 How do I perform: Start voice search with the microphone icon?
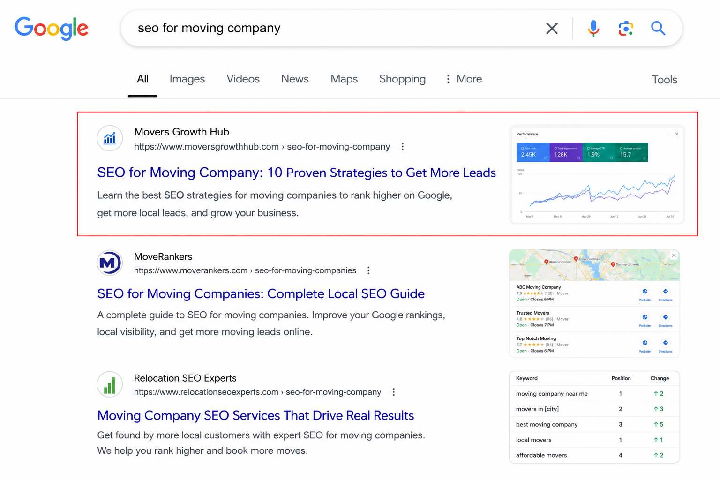coord(593,29)
